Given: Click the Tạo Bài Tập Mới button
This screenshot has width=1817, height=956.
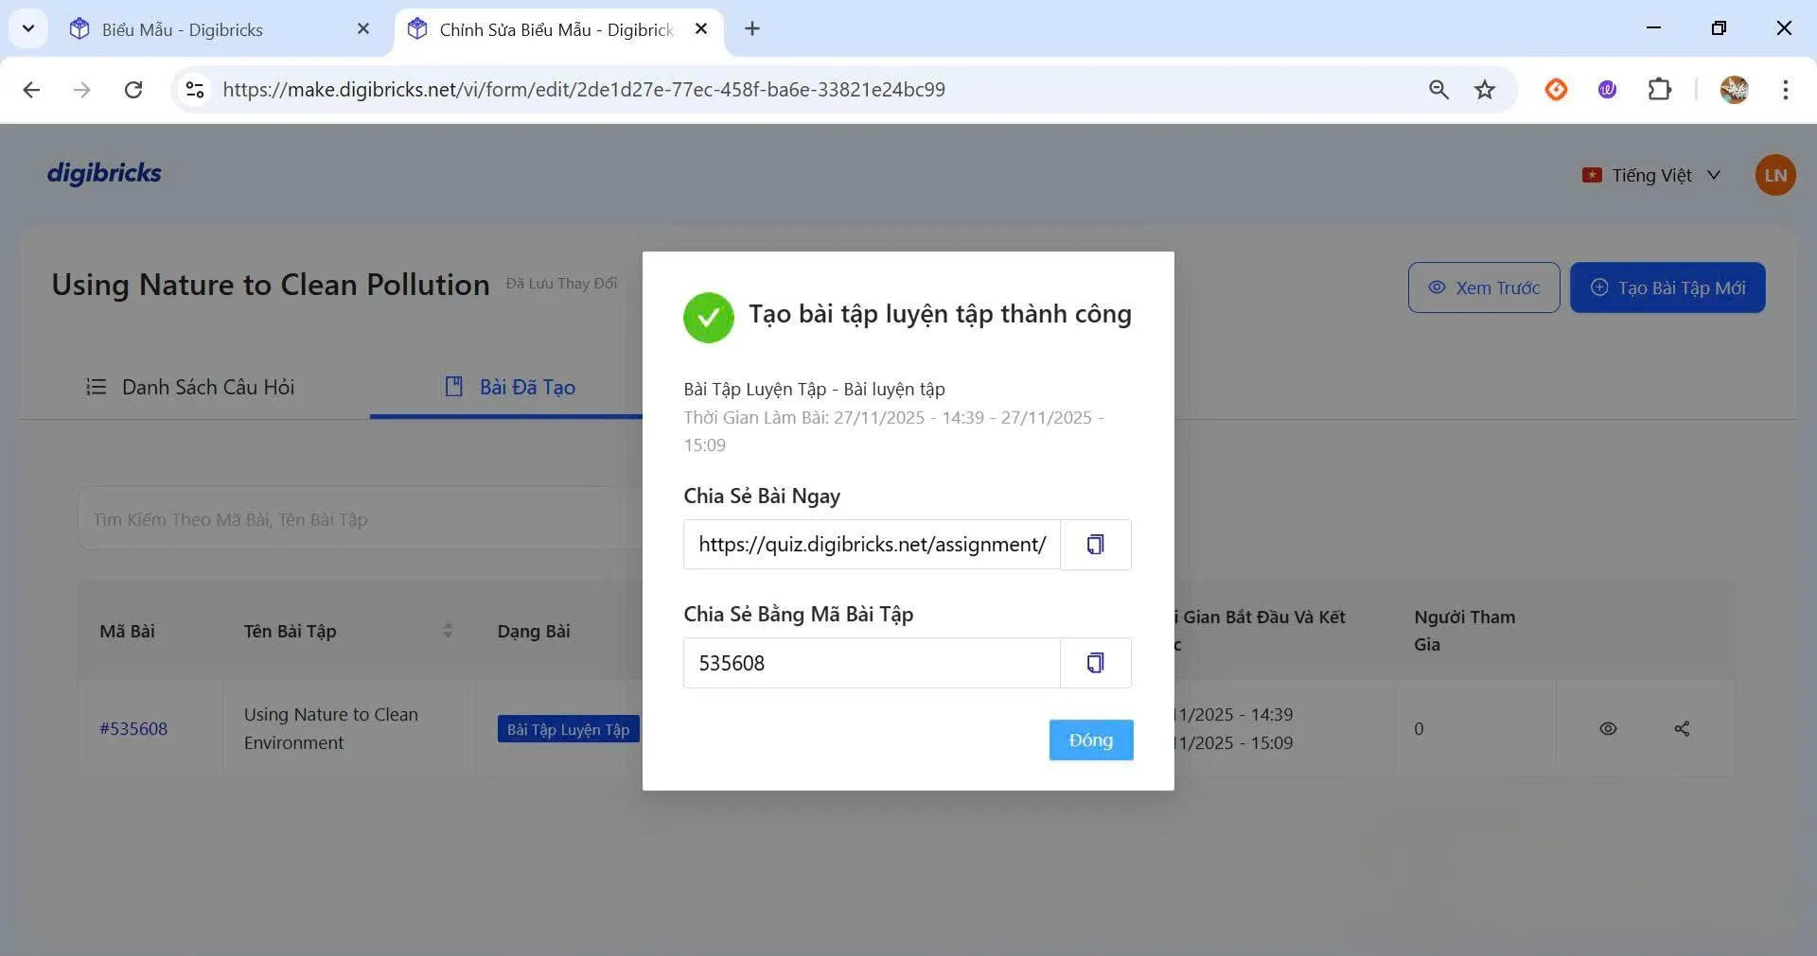Looking at the screenshot, I should tap(1667, 287).
